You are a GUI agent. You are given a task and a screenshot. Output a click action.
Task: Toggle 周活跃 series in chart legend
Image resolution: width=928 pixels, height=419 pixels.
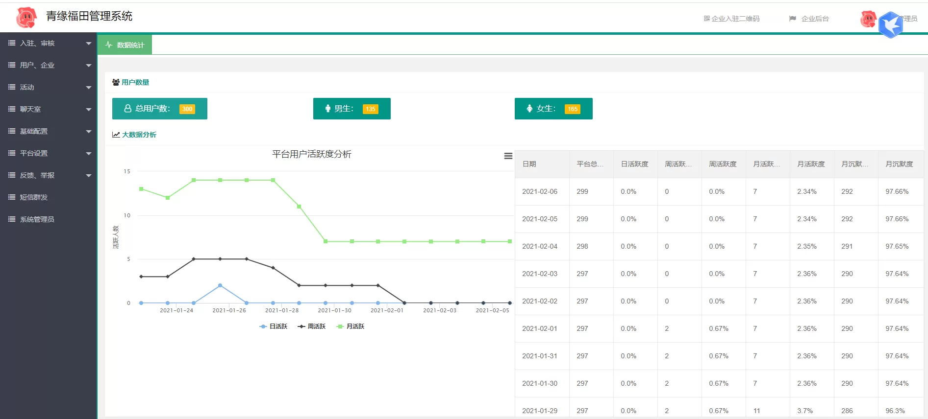coord(312,326)
